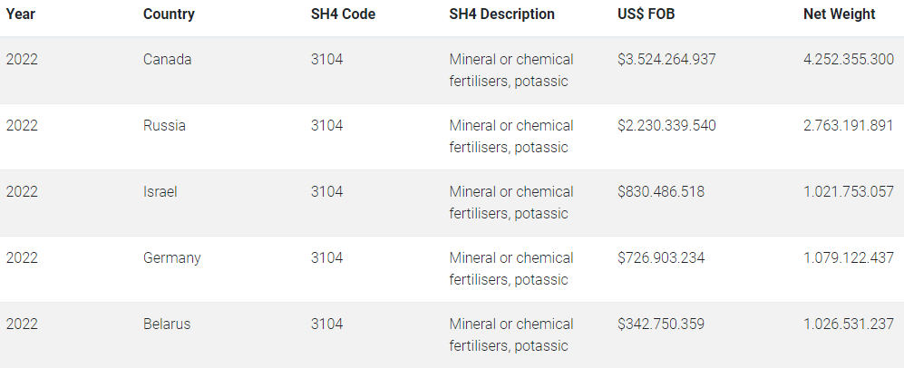Select the $342.750.359 FOB value
The height and width of the screenshot is (368, 904).
(x=661, y=324)
